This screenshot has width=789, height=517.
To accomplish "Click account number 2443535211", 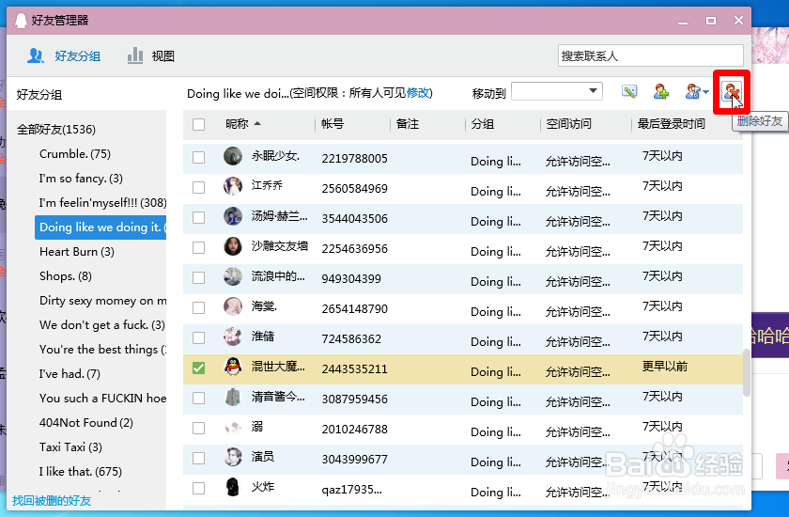I will click(x=355, y=369).
